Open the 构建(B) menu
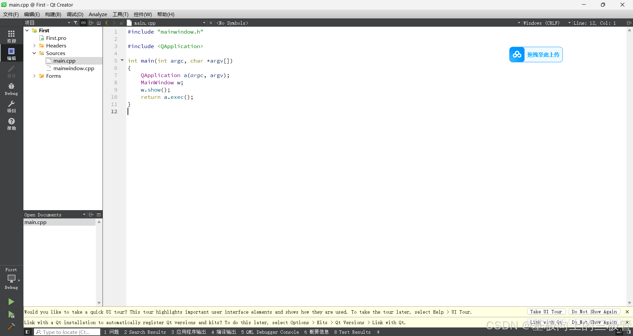This screenshot has width=633, height=336. pyautogui.click(x=53, y=14)
